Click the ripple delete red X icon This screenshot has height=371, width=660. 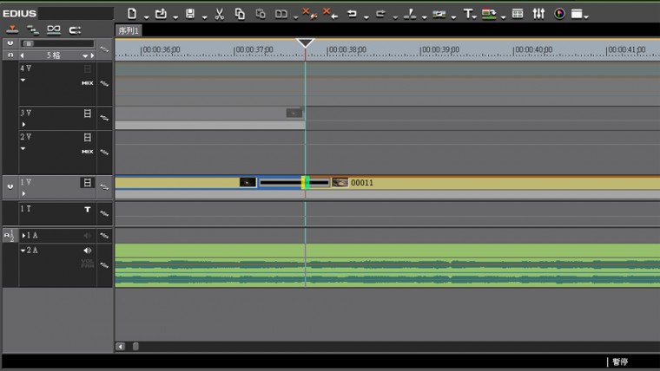pos(307,14)
